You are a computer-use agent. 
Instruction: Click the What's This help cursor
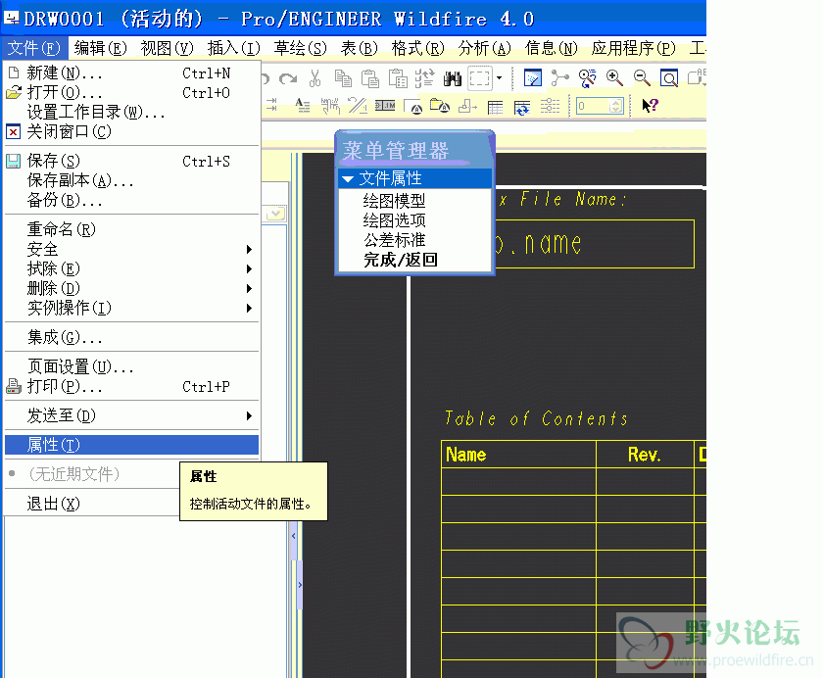(x=650, y=106)
